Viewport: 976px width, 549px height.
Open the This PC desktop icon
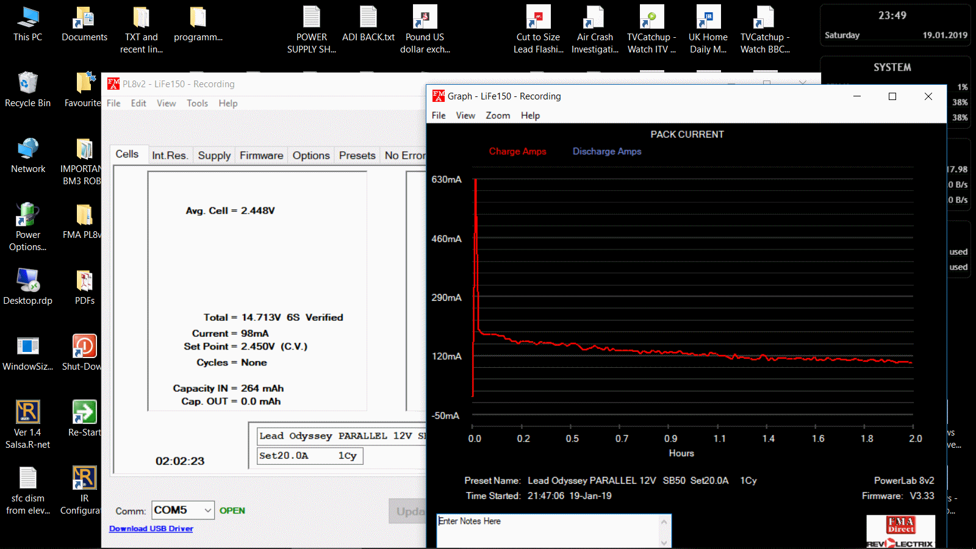[x=27, y=18]
